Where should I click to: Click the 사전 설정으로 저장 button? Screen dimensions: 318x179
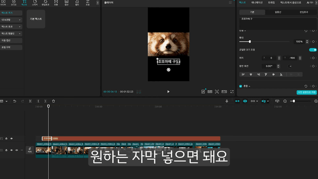coord(306,92)
